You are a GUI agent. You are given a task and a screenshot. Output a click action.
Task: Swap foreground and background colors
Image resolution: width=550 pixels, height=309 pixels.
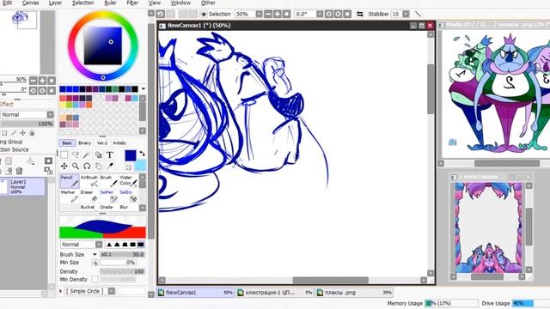(x=142, y=154)
